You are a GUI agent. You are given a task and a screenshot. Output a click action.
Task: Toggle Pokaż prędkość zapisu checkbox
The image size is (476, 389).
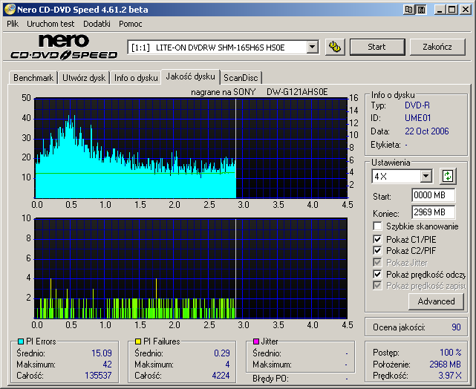click(377, 286)
